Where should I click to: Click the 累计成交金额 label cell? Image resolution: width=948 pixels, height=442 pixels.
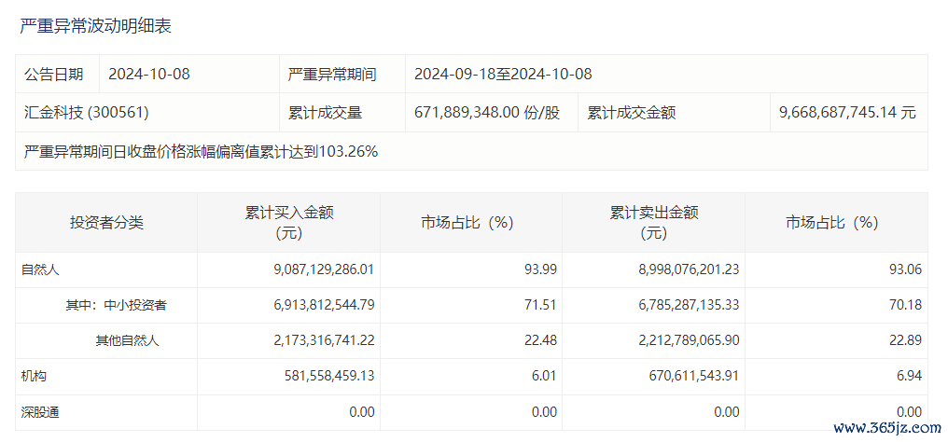(x=632, y=113)
